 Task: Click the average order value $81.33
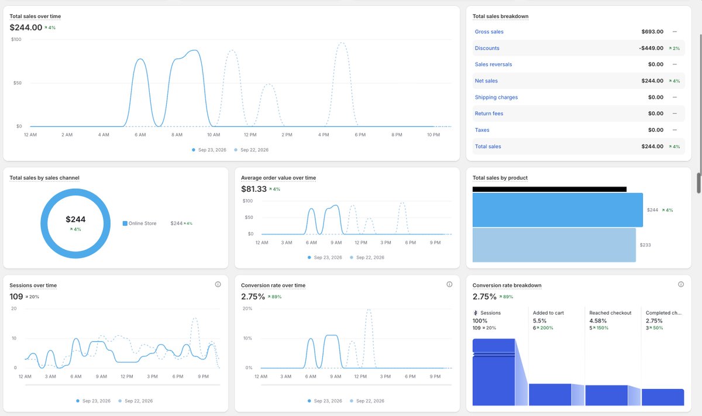pyautogui.click(x=255, y=189)
